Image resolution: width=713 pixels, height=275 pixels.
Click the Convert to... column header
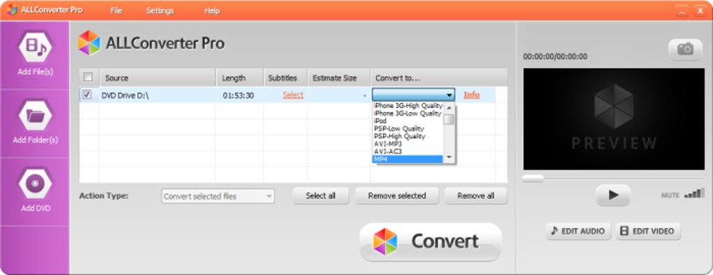pos(439,78)
